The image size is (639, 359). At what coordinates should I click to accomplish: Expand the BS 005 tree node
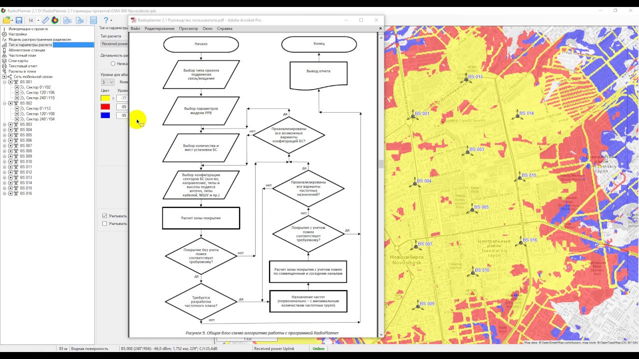[4, 135]
